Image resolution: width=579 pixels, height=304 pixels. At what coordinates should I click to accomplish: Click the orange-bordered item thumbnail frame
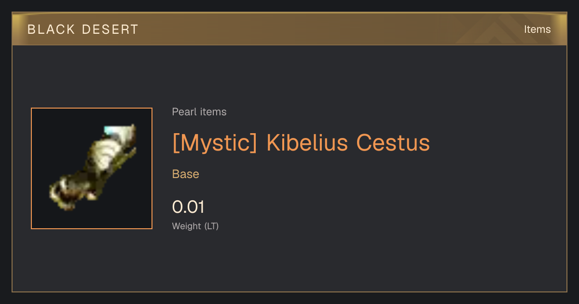click(92, 168)
